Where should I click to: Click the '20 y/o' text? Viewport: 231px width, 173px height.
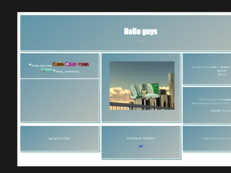click(222, 75)
